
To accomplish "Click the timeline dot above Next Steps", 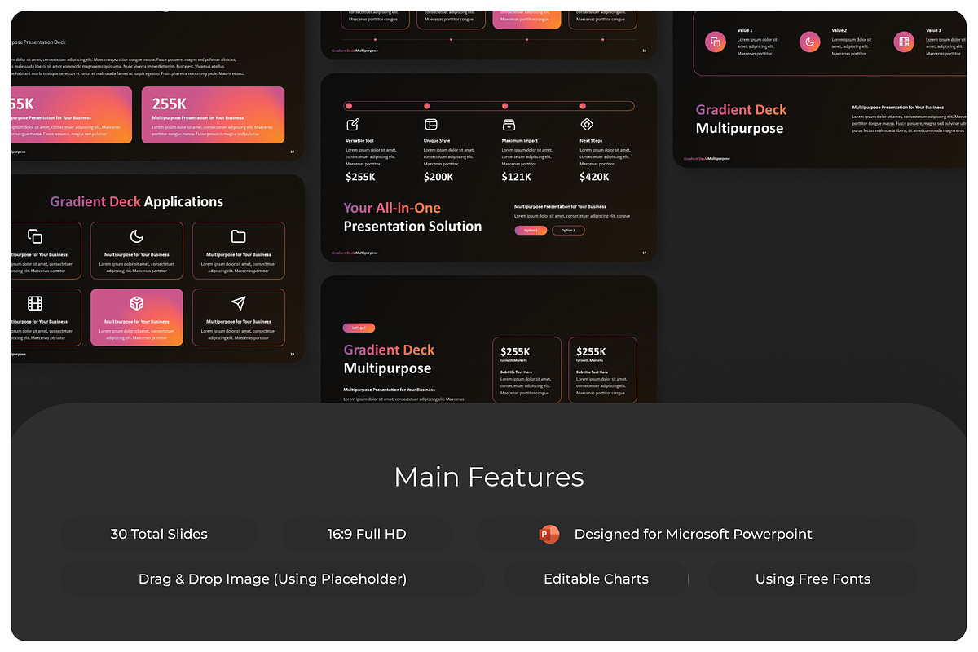I will [x=583, y=106].
